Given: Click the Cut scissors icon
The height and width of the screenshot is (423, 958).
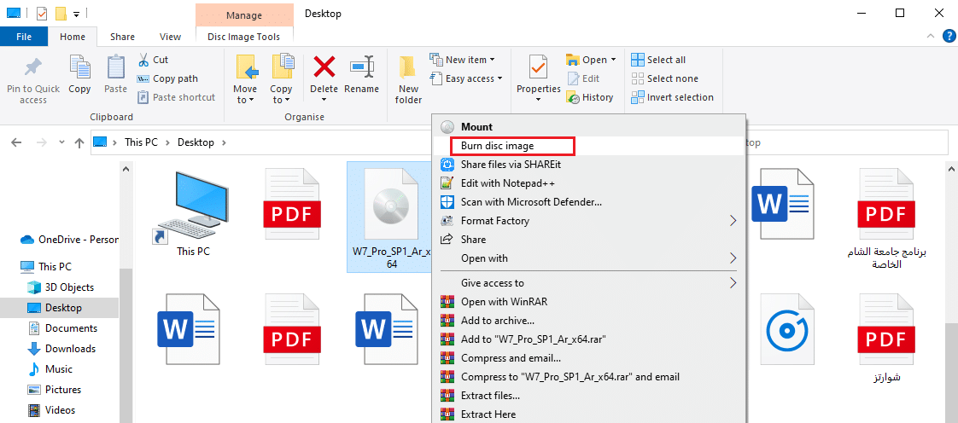Looking at the screenshot, I should [x=143, y=60].
